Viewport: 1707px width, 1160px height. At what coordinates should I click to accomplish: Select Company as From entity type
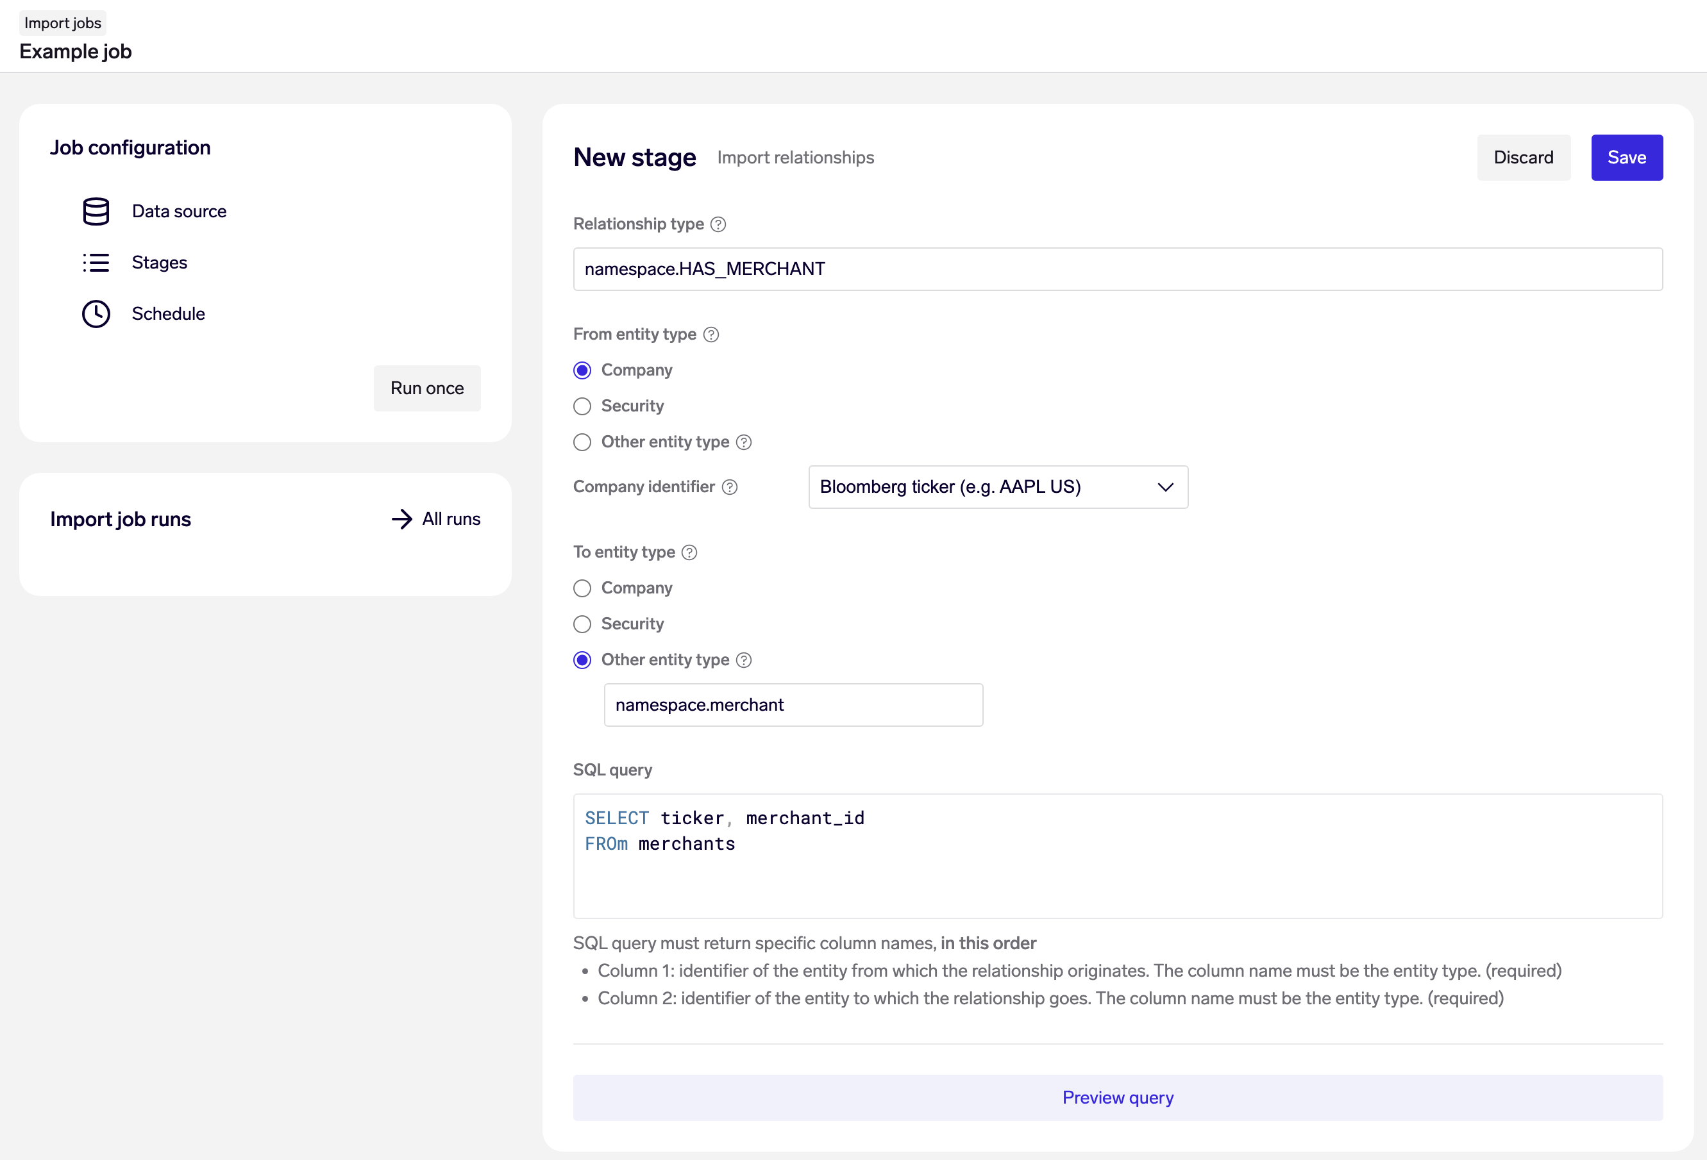coord(582,370)
